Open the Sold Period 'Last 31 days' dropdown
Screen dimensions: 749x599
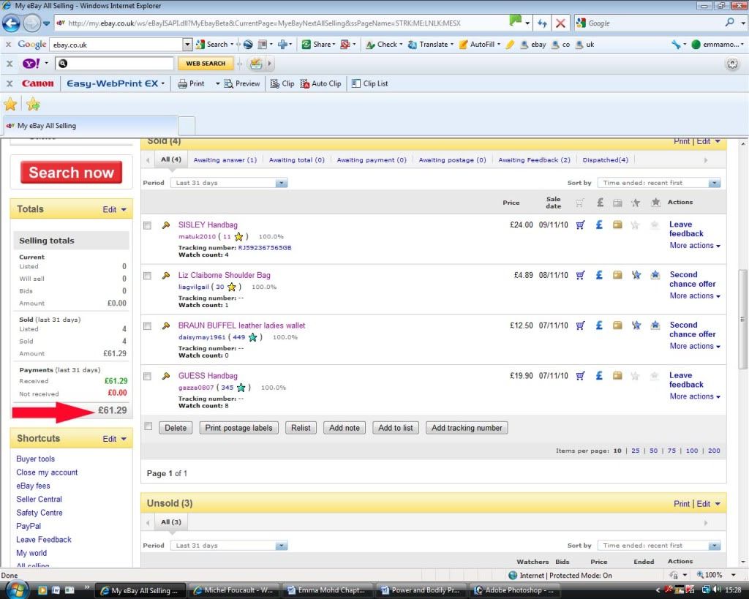click(x=229, y=183)
